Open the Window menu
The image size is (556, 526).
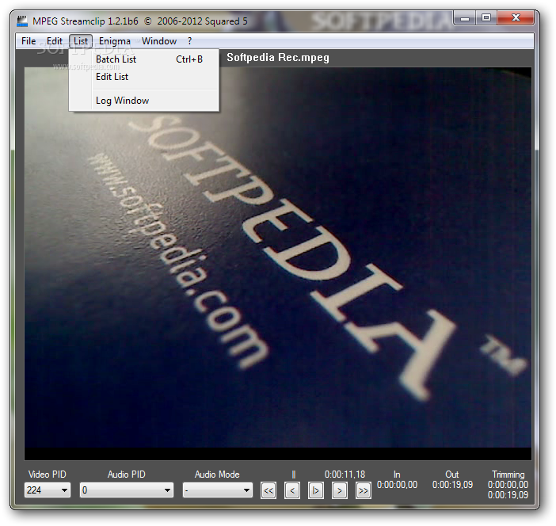(x=159, y=41)
